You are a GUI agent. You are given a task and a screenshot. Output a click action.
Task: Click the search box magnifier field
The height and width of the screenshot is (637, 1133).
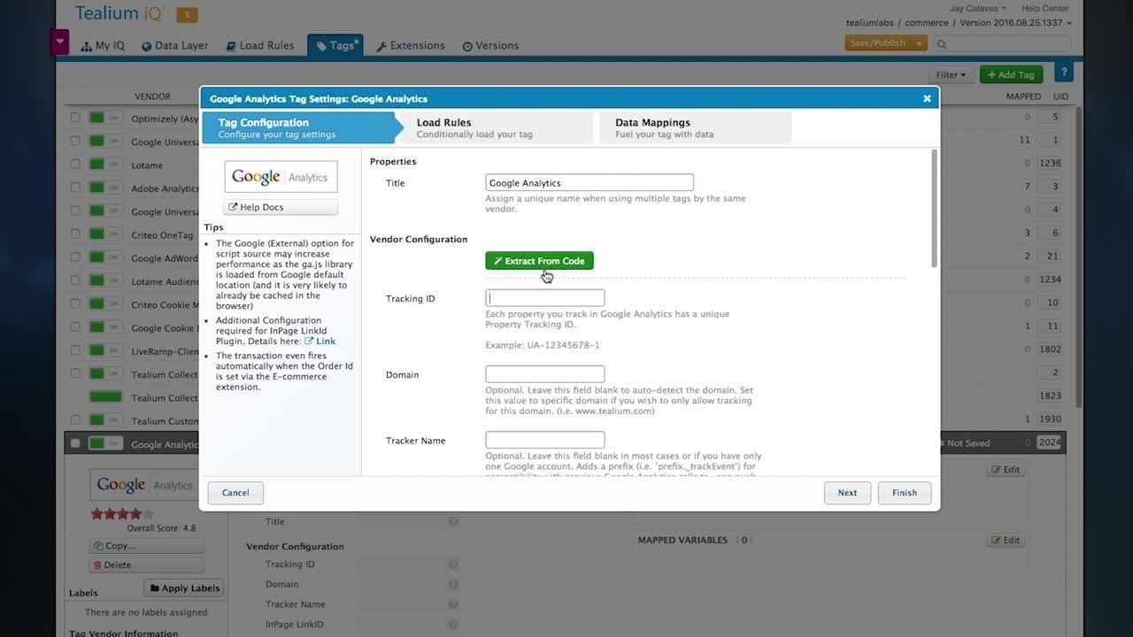(x=1001, y=43)
